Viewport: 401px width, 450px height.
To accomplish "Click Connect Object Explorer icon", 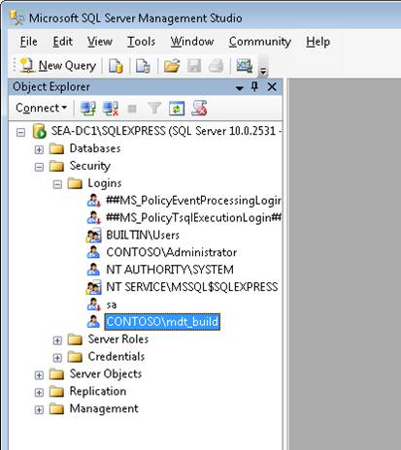I will tap(88, 109).
